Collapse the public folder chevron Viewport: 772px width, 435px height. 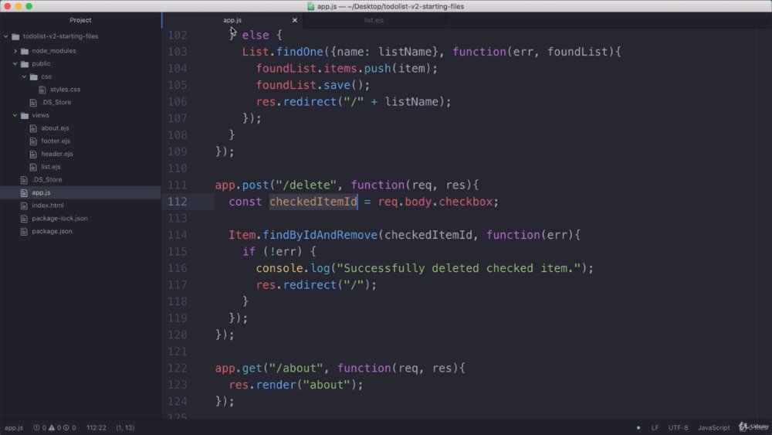click(x=15, y=63)
